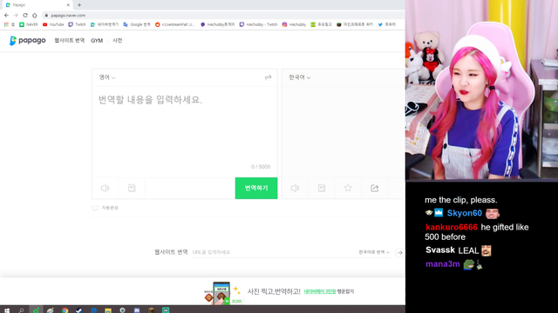Open the 네이버페이 3만원 promotional link
Image resolution: width=558 pixels, height=313 pixels.
click(x=320, y=291)
